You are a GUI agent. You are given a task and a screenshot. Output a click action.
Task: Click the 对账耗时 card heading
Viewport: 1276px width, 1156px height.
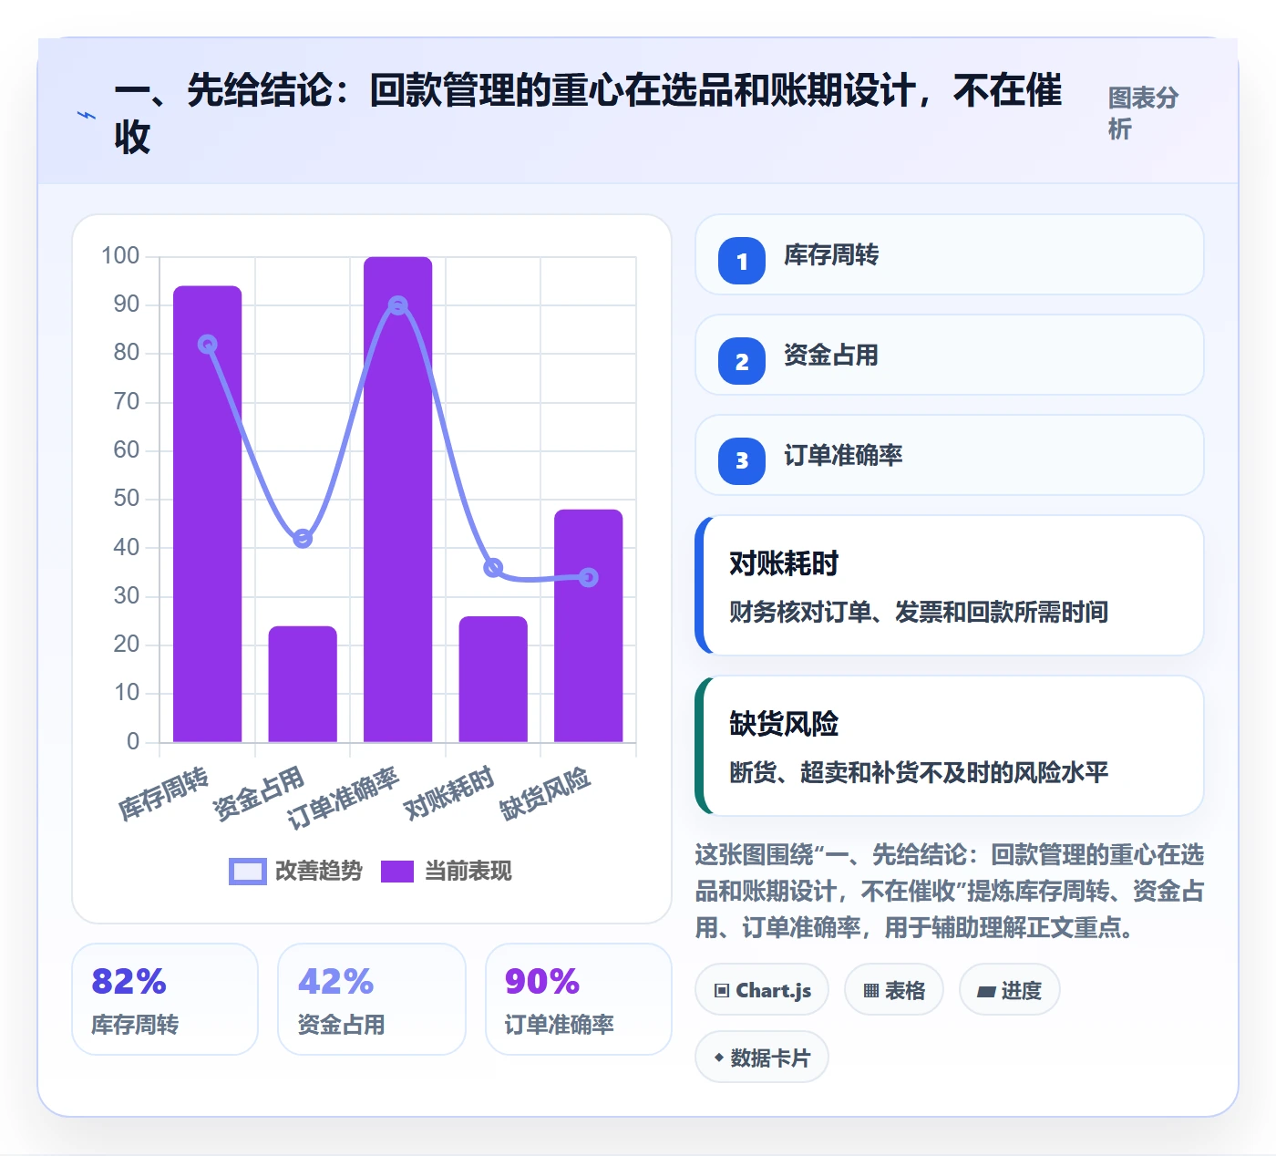click(x=784, y=564)
